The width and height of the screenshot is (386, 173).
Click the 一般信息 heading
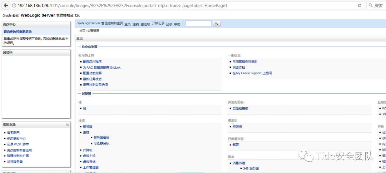[234, 56]
